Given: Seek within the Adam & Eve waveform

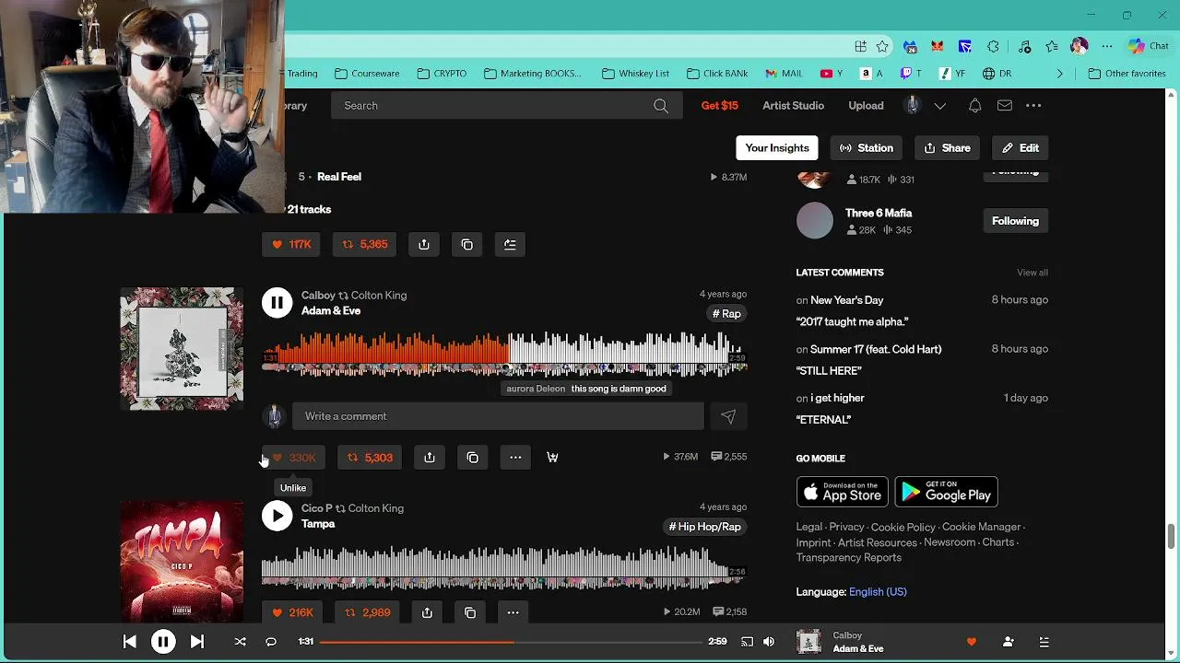Looking at the screenshot, I should click(504, 355).
